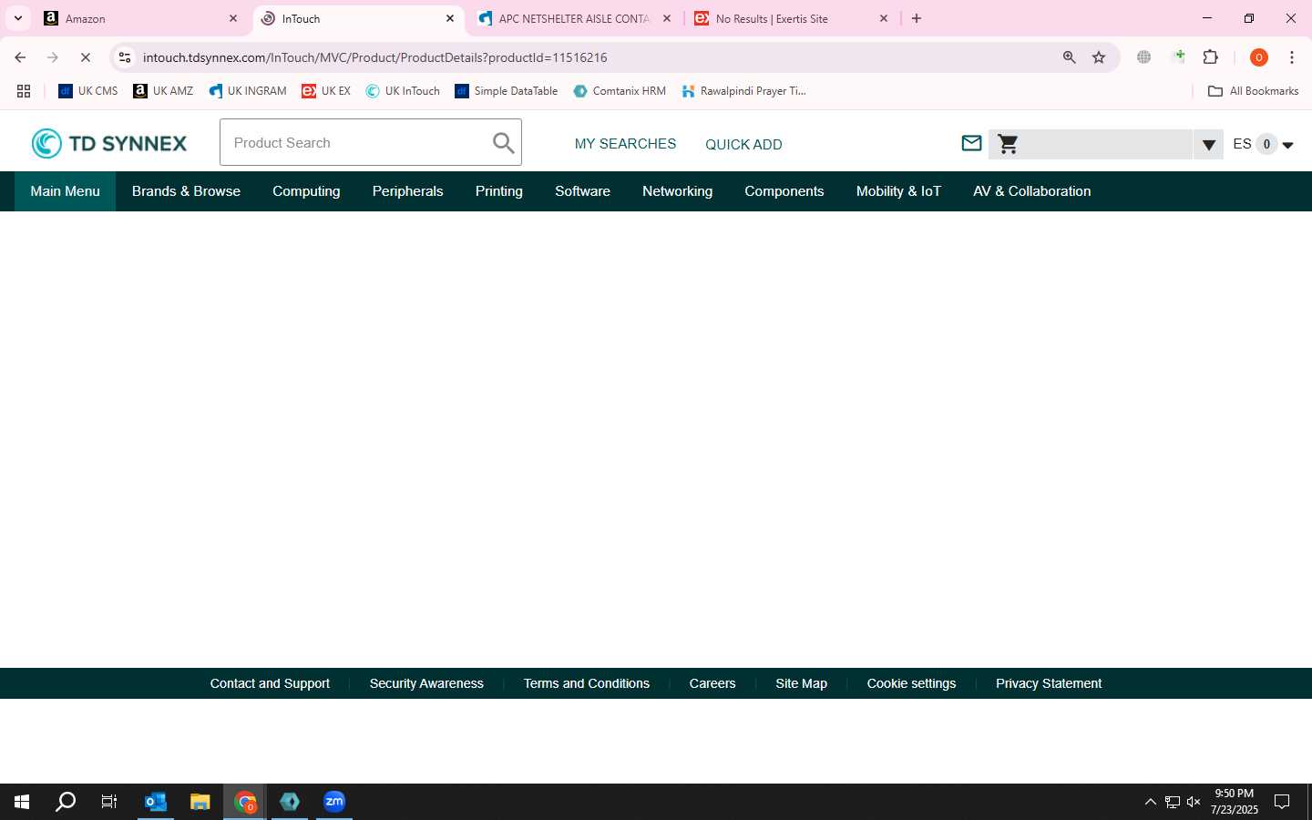Open the Chrome profile avatar
This screenshot has height=820, width=1312.
point(1259,57)
